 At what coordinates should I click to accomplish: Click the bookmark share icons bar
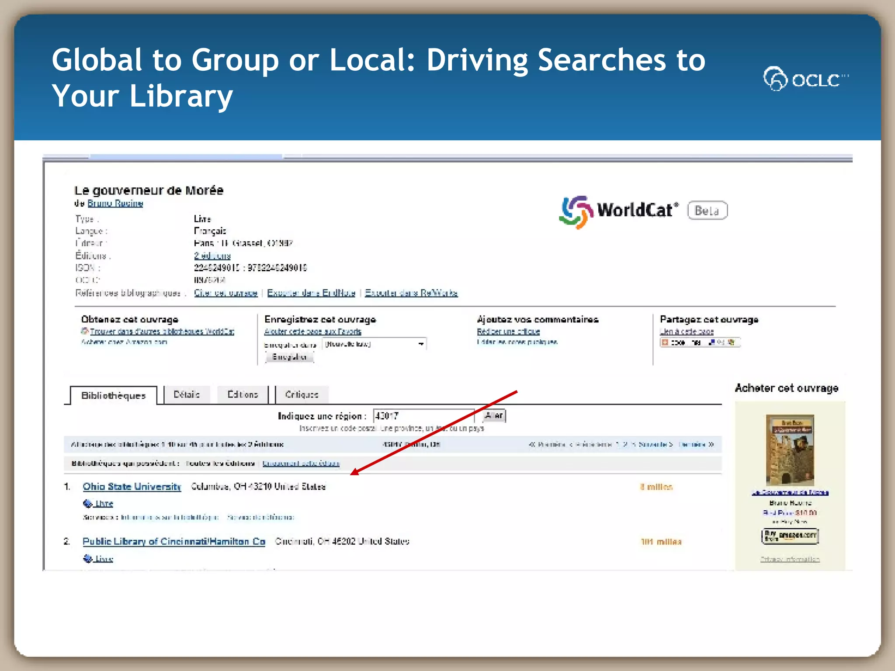[x=700, y=342]
